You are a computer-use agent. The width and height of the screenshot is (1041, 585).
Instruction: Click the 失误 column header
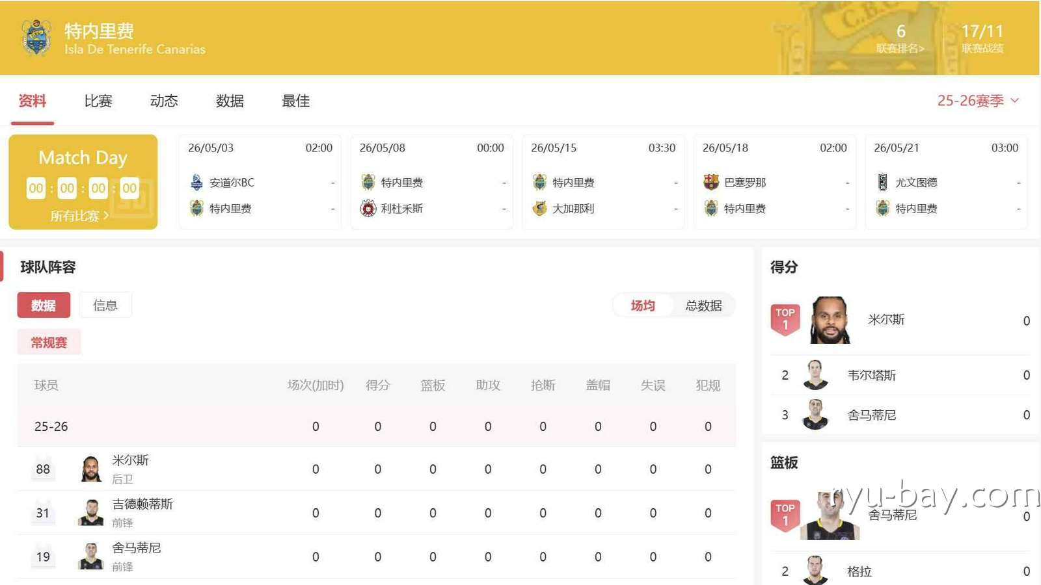tap(653, 385)
